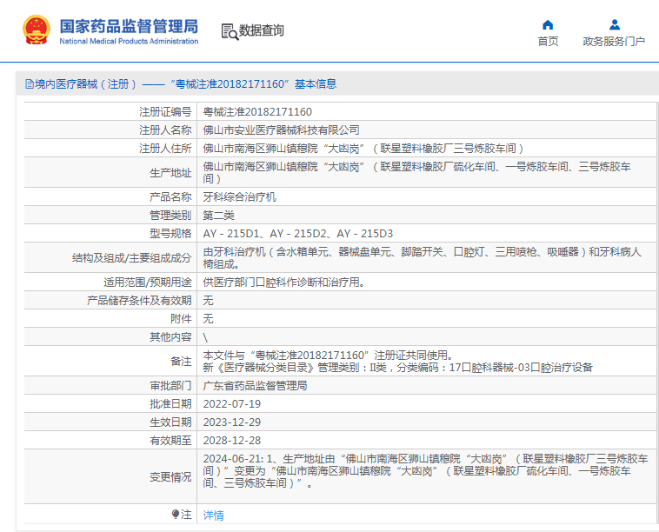Click National Medical Products Administration text

pos(129,41)
